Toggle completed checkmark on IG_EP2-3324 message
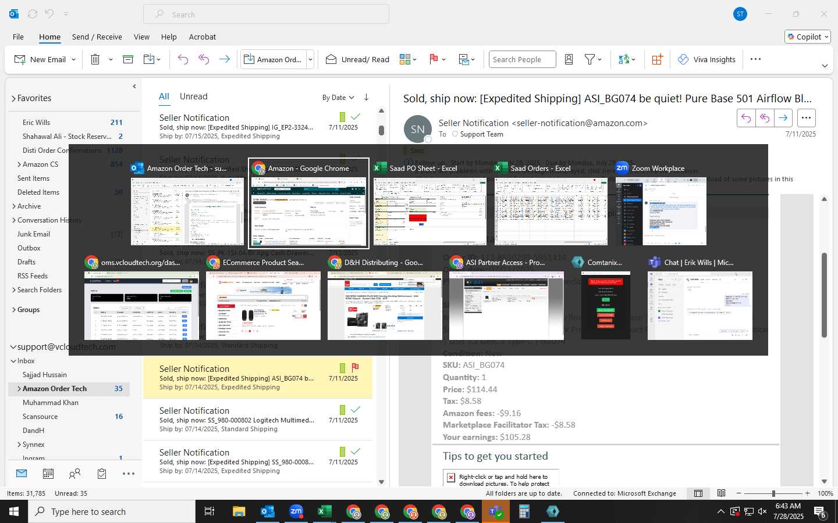 pyautogui.click(x=356, y=116)
